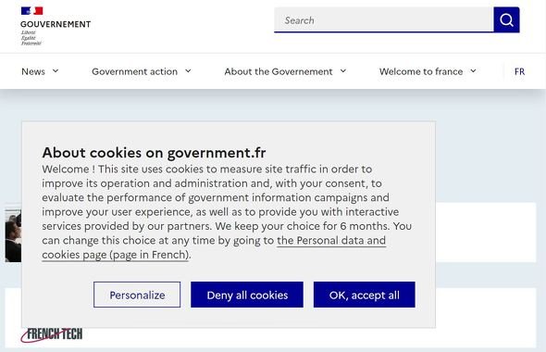
Task: Expand the Welcome to france chevron
Action: (x=473, y=71)
